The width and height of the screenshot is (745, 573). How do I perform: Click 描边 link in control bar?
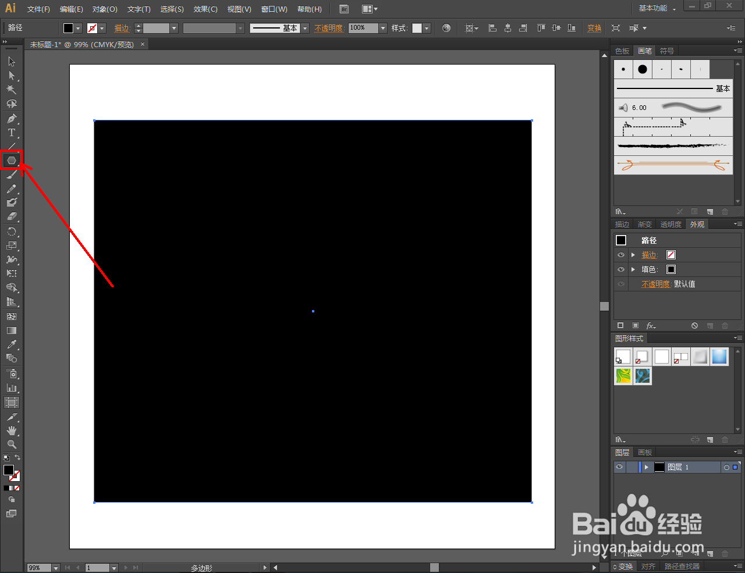coord(122,28)
